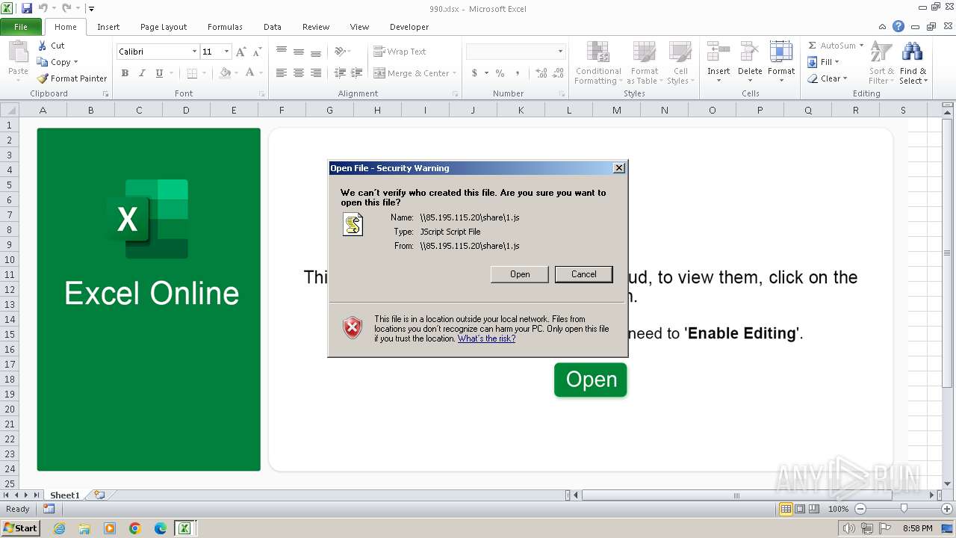Save the workbook from Quick Access toolbar
The width and height of the screenshot is (956, 538).
pyautogui.click(x=27, y=8)
